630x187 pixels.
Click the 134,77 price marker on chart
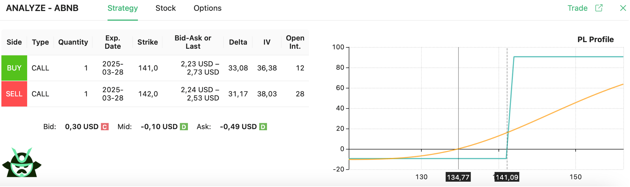(458, 177)
